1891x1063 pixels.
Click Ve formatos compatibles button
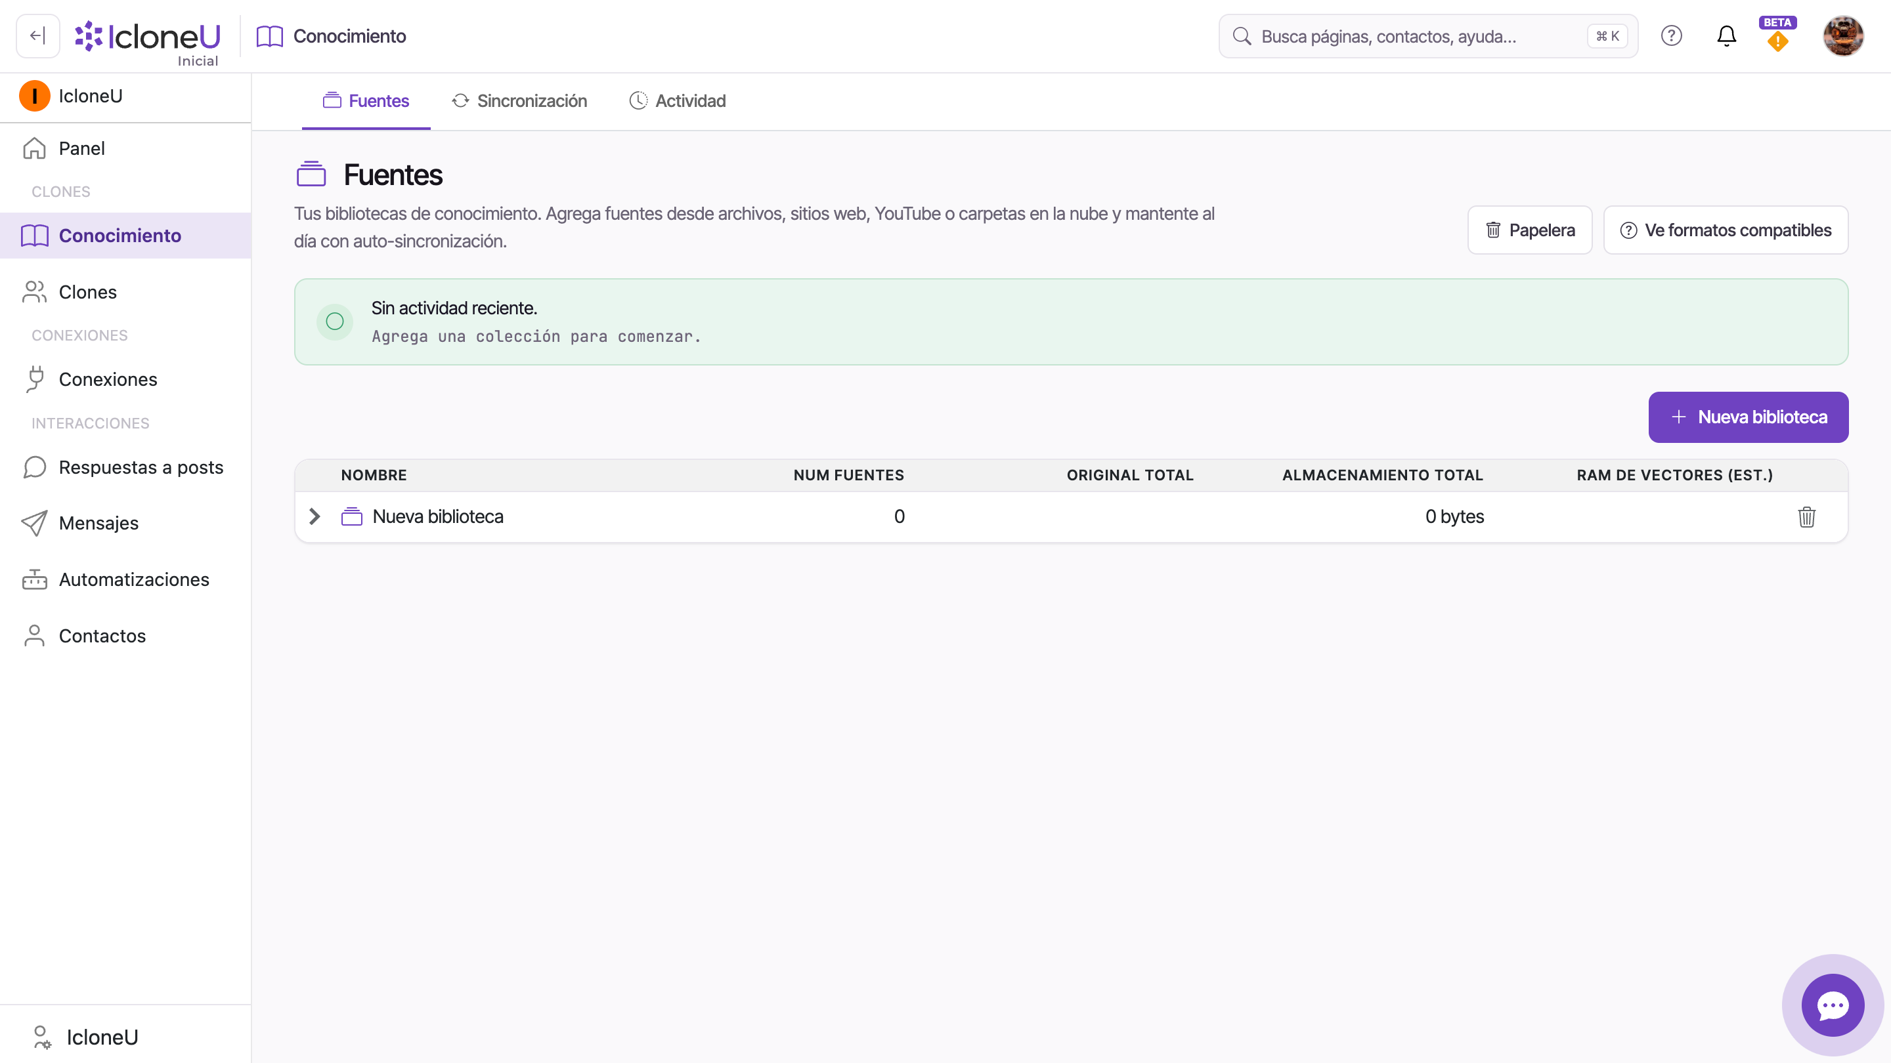click(1726, 230)
